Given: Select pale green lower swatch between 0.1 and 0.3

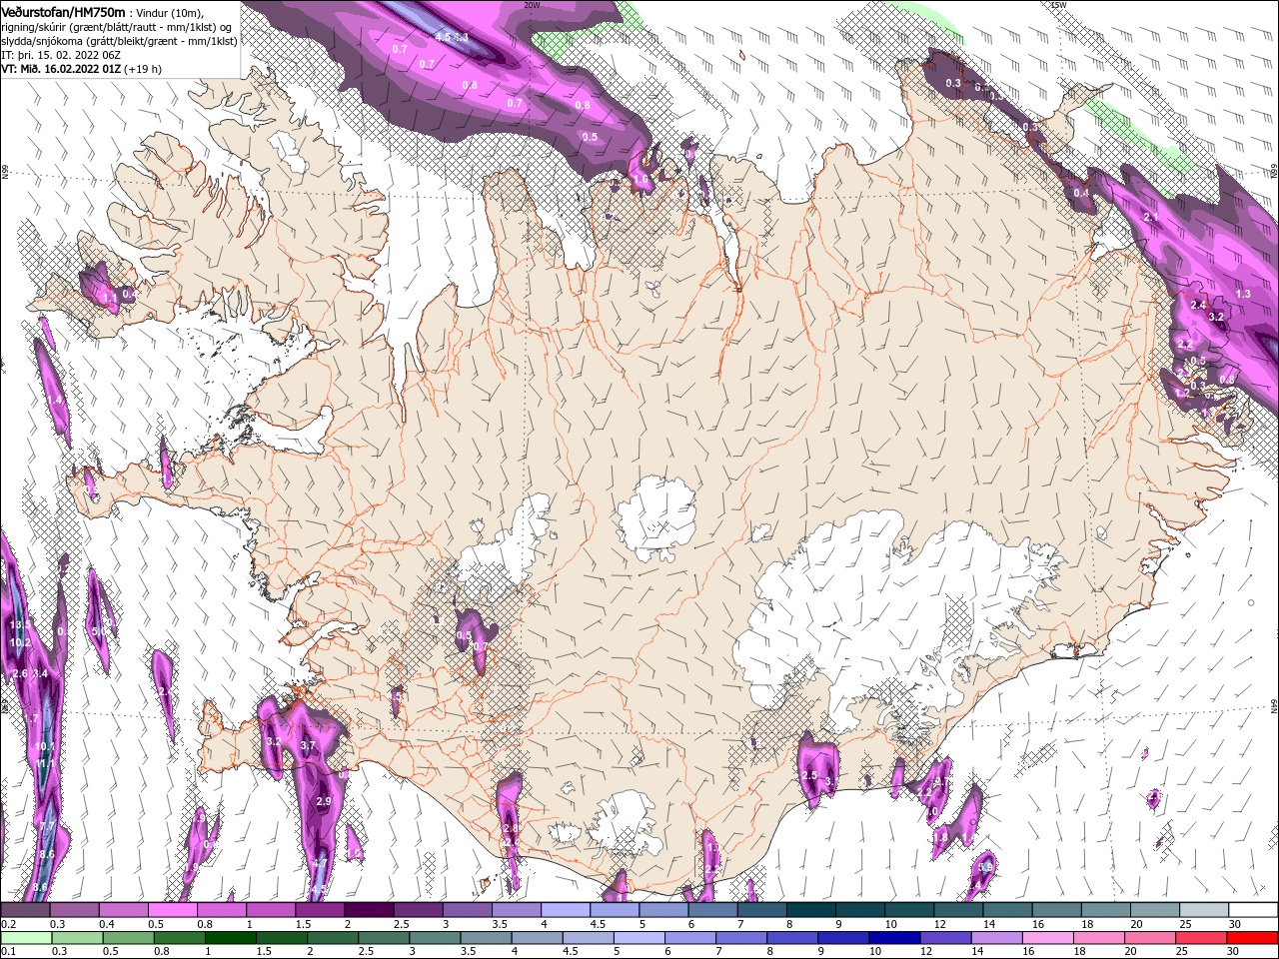Looking at the screenshot, I should (25, 938).
